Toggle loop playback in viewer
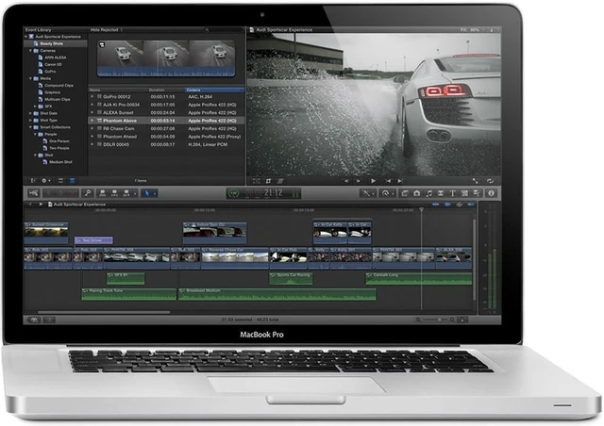Viewport: 604px width, 426px height. 491,181
